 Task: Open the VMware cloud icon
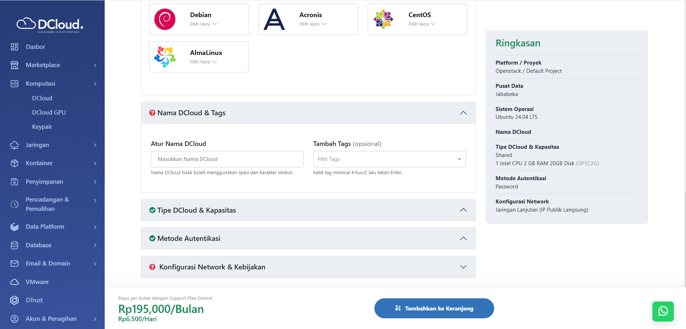coord(14,282)
